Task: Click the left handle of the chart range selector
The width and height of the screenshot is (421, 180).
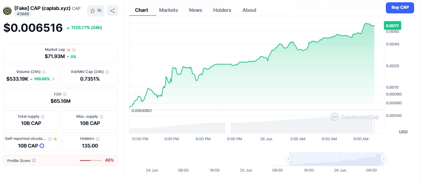Action: click(289, 159)
